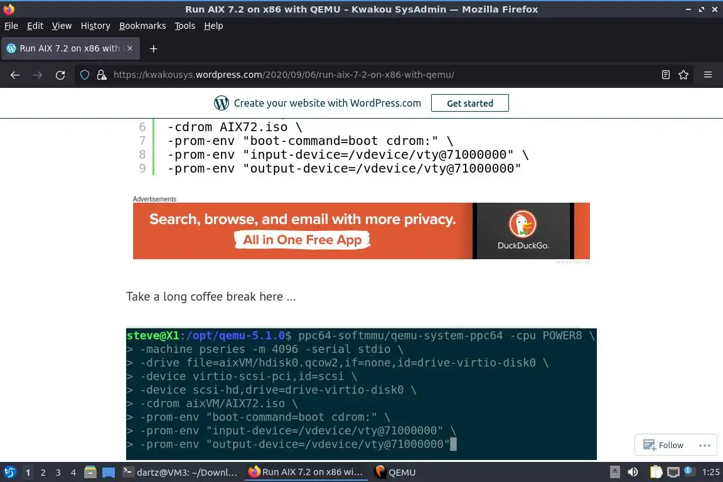The width and height of the screenshot is (723, 482).
Task: Switch to workspace 4
Action: (x=73, y=473)
